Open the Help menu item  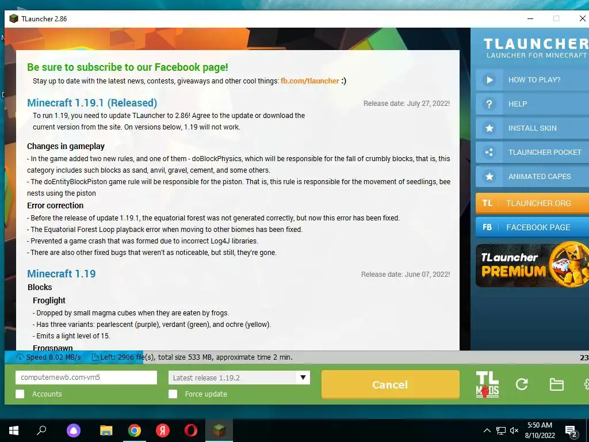[x=532, y=104]
